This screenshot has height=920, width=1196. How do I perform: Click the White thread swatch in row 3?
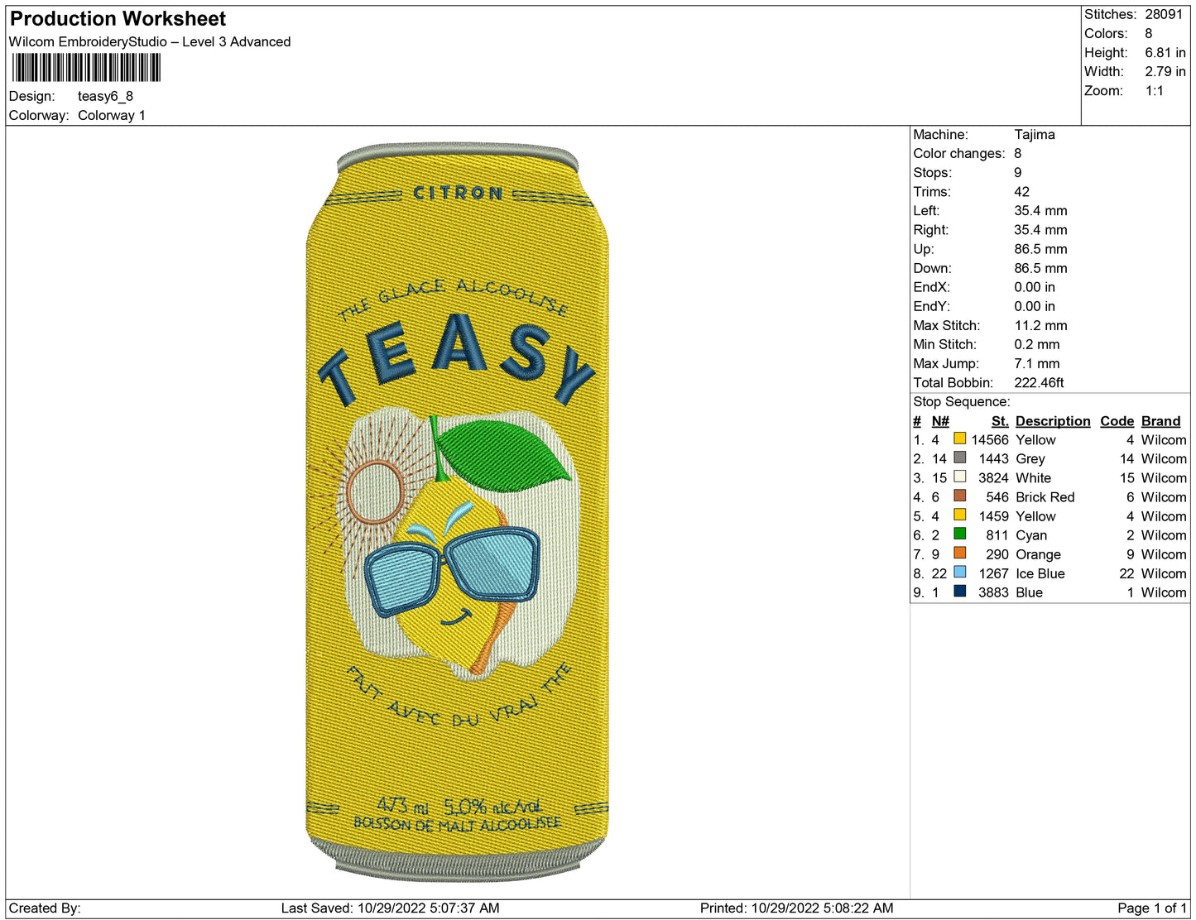tap(959, 477)
